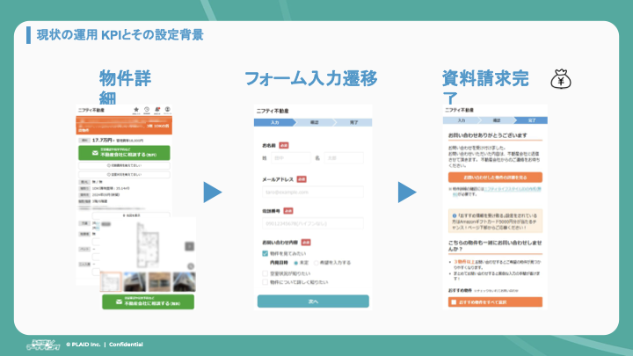
Task: Click the 空室状況を教えてほしい button
Action: (124, 175)
